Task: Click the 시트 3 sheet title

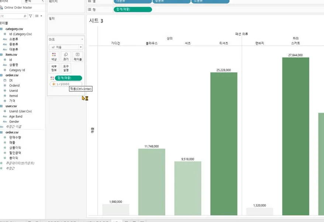Action: coord(96,21)
